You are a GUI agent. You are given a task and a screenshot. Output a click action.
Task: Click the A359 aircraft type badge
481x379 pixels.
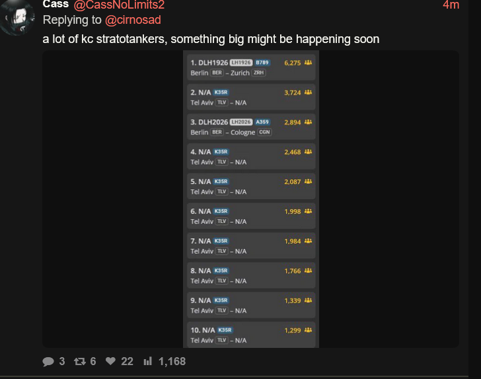[262, 122]
